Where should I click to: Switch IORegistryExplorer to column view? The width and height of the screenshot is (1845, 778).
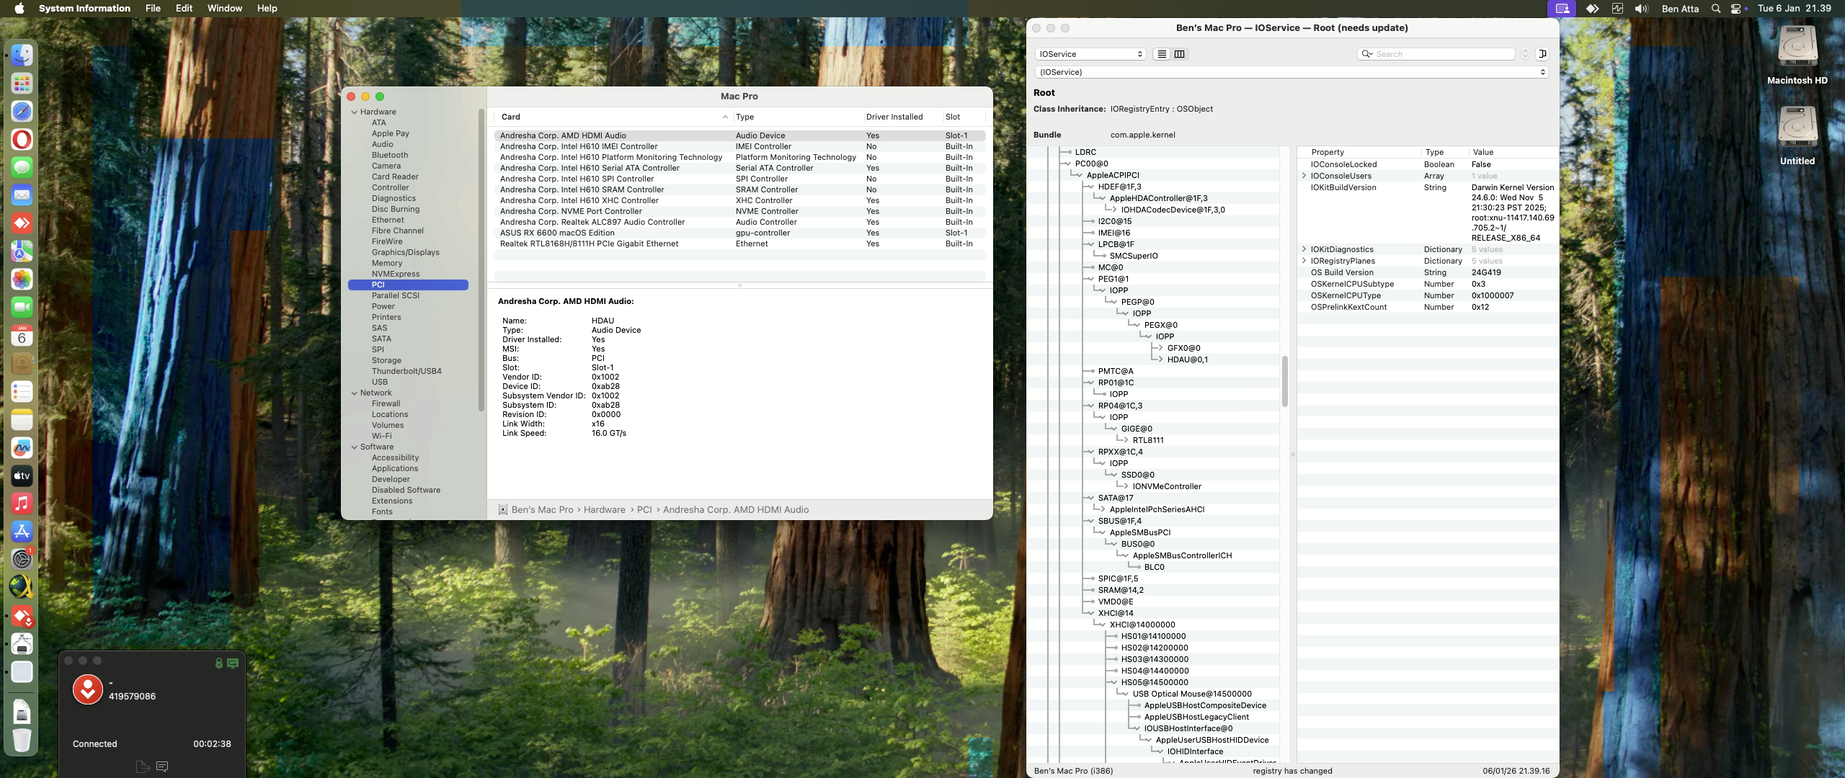pyautogui.click(x=1180, y=54)
